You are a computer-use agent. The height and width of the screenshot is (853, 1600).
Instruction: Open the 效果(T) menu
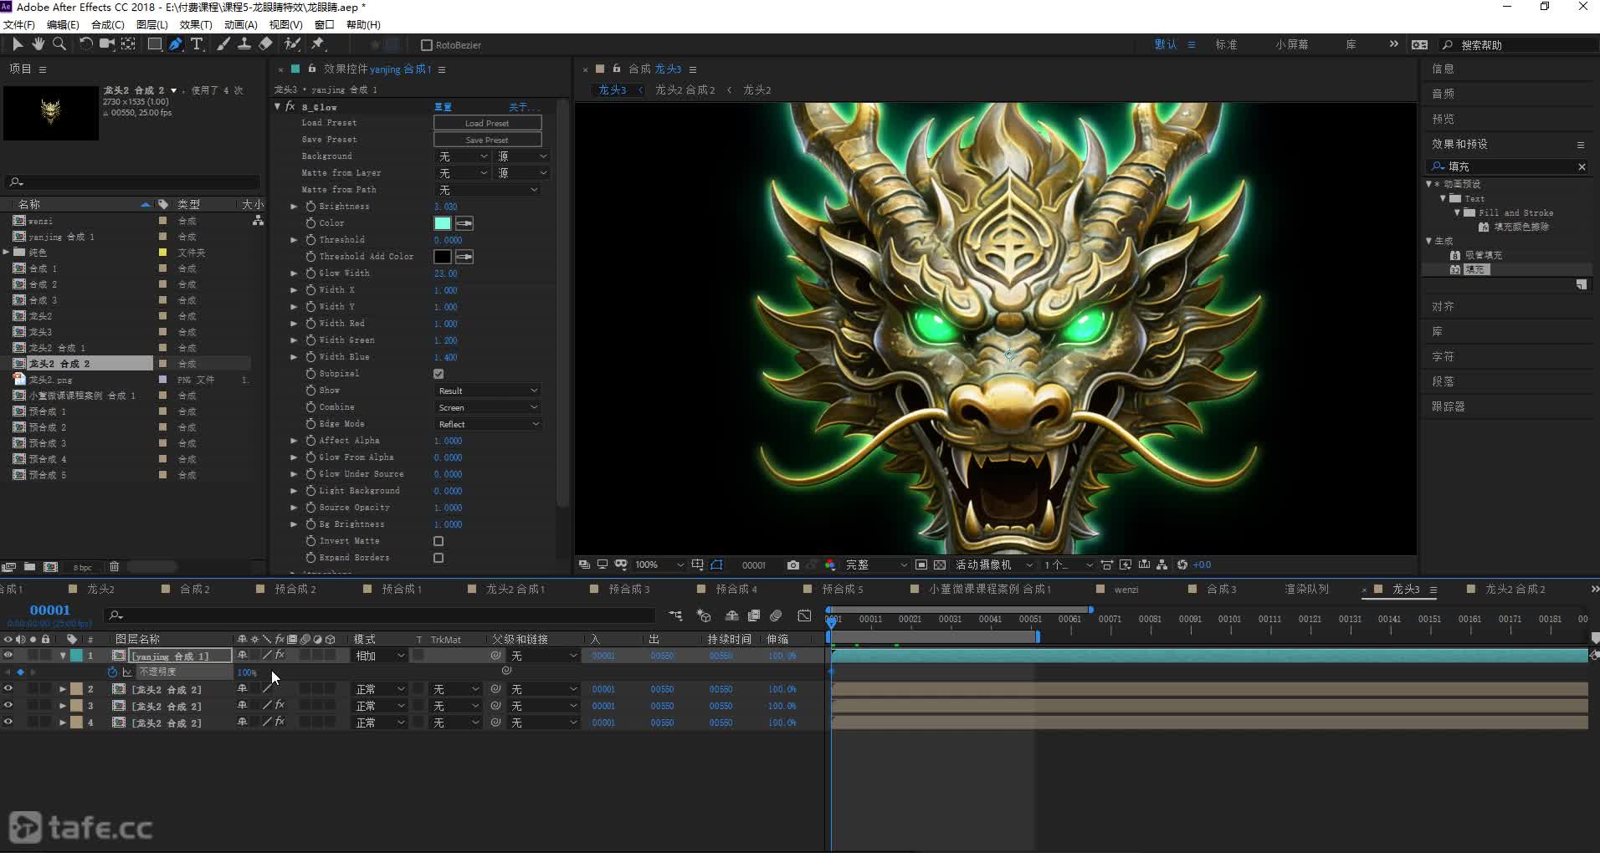(x=196, y=25)
